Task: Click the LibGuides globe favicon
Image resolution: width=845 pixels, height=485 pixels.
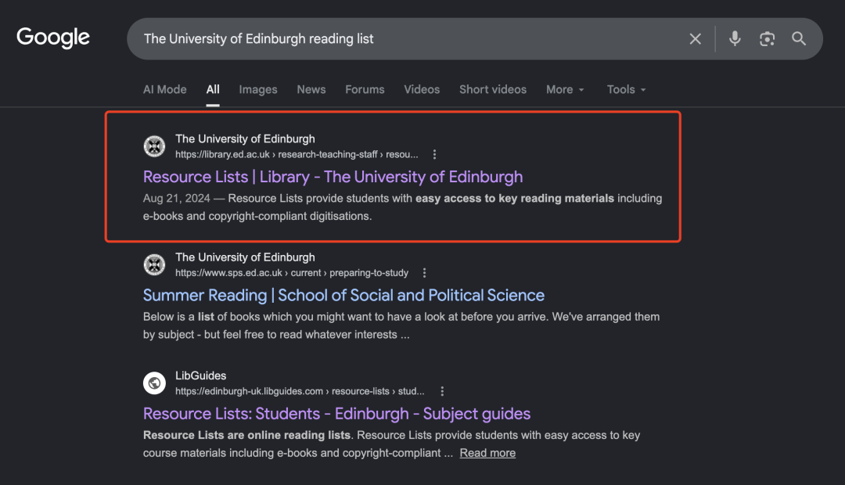Action: click(155, 383)
